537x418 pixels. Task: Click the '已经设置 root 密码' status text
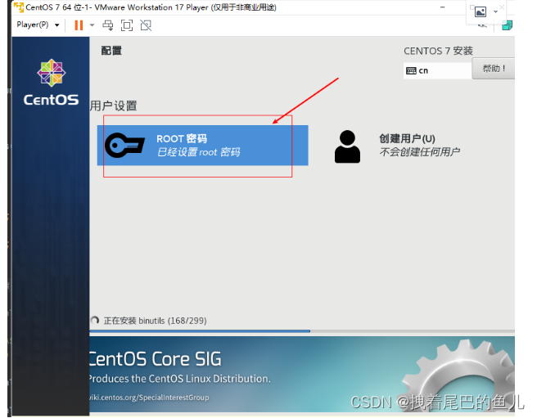click(x=198, y=152)
